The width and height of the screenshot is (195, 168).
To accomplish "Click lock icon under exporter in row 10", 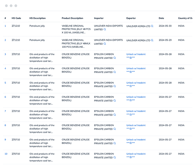I will click(x=130, y=157).
